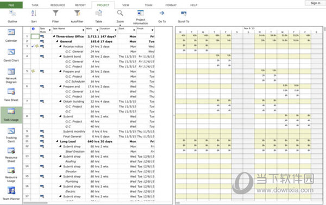This screenshot has height=205, width=326.
Task: Select row header number 11
Action: pyautogui.click(x=27, y=141)
